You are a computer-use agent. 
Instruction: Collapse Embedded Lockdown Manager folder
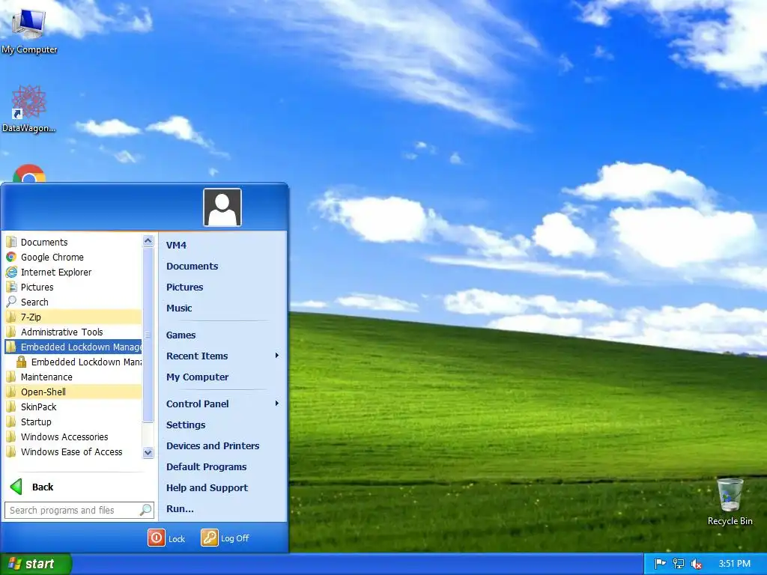(73, 347)
